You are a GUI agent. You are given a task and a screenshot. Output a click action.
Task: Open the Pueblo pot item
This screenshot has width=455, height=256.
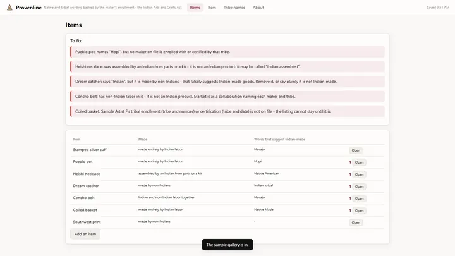click(x=359, y=162)
